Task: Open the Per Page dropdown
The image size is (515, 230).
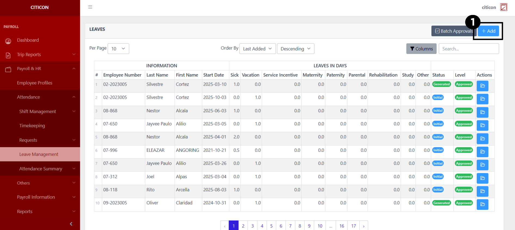Action: click(118, 49)
